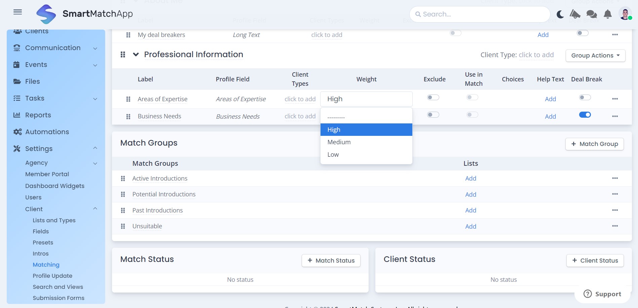
Task: Enable the Exclude toggle for Areas of Expertise
Action: tap(433, 97)
